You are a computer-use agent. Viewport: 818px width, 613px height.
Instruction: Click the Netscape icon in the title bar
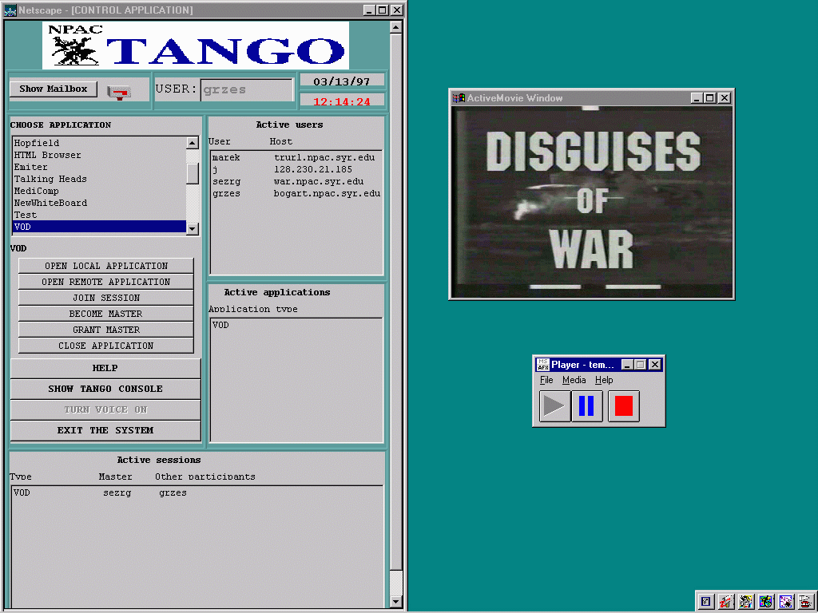click(10, 10)
